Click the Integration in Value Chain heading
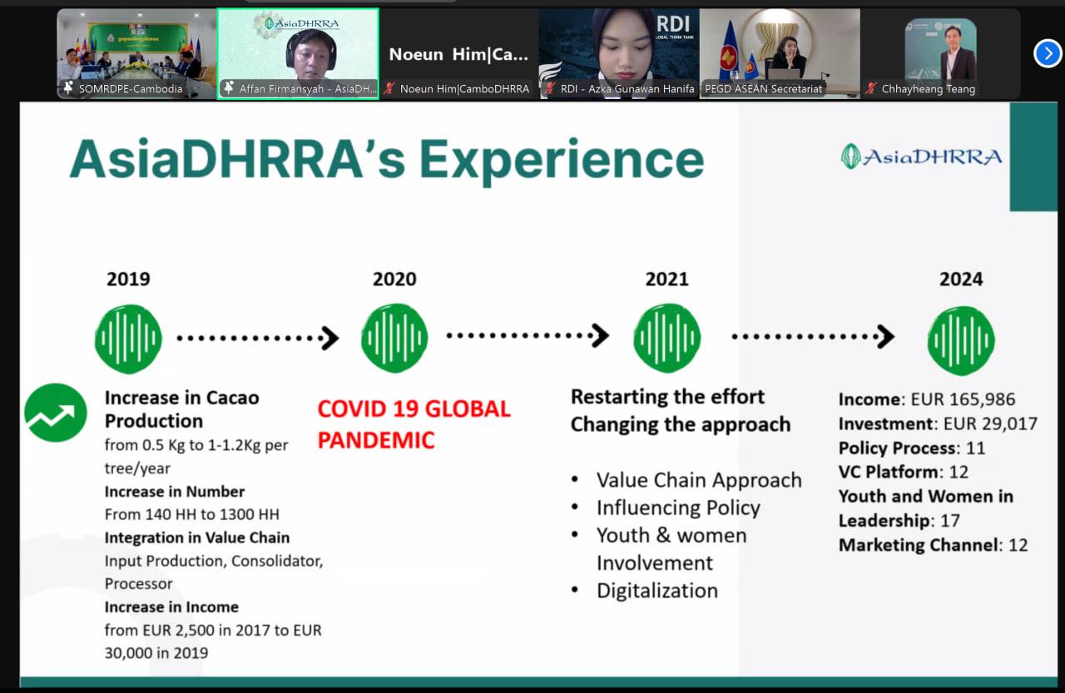The image size is (1065, 693). point(197,537)
